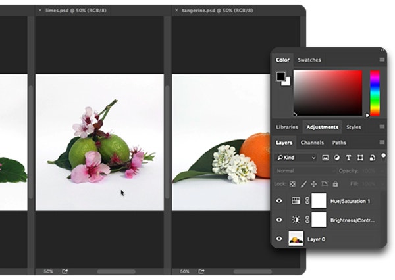Viewport: 395px width, 280px height.
Task: Close the limes.psd document tab
Action: tap(39, 10)
